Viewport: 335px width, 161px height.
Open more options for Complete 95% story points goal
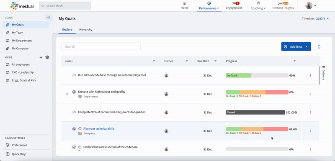pyautogui.click(x=310, y=112)
